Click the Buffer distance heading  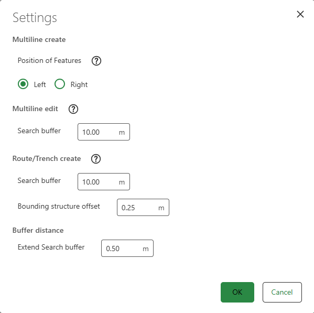coord(38,230)
